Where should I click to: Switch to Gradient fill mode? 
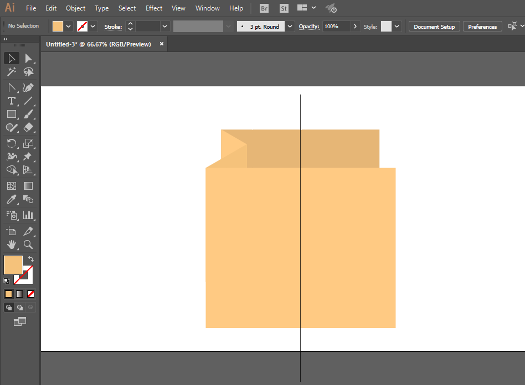tap(20, 294)
